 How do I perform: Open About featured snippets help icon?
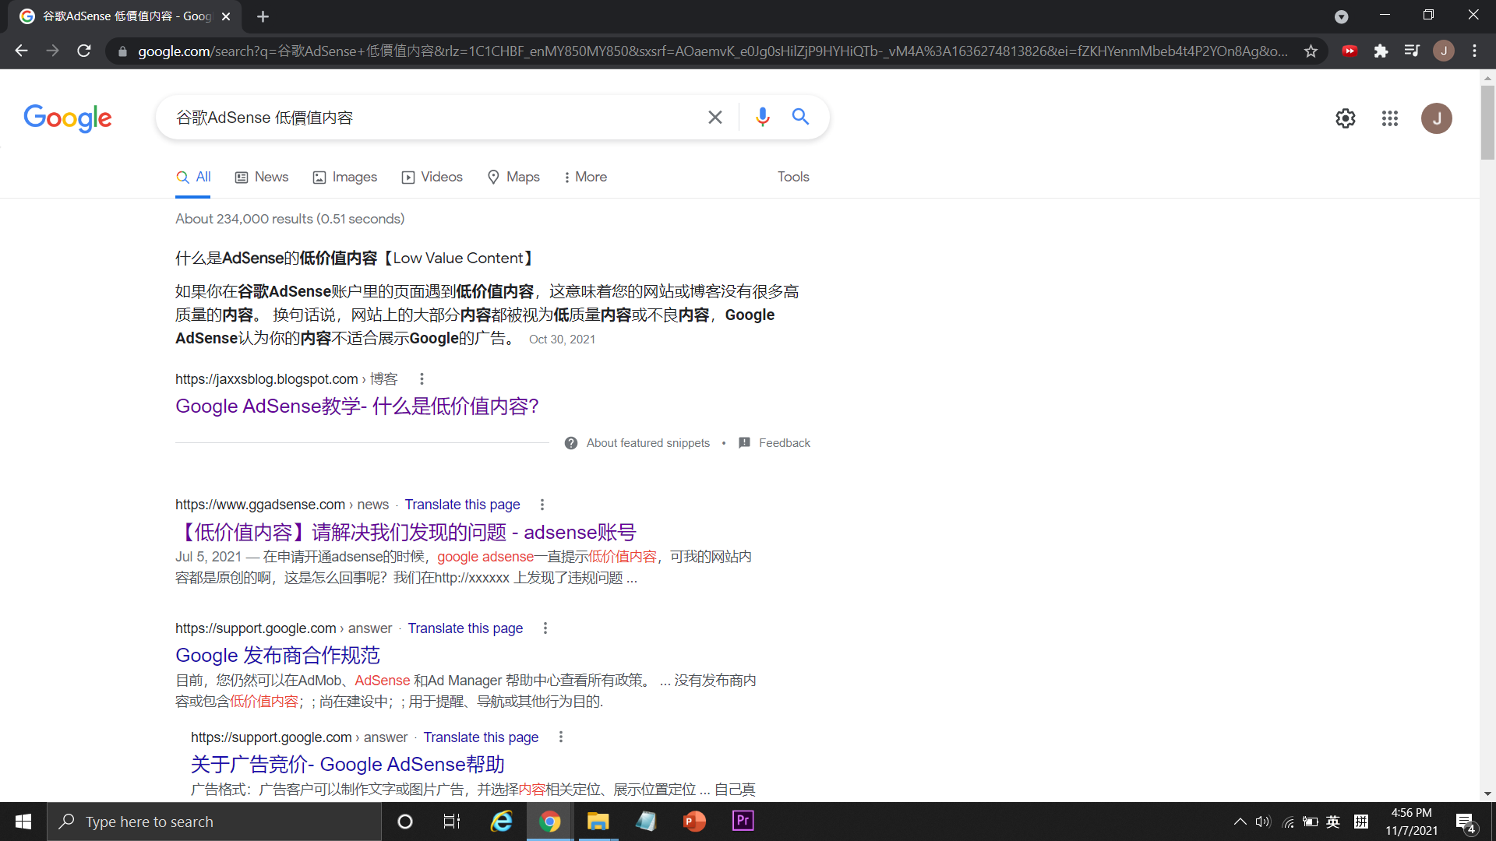pyautogui.click(x=571, y=443)
